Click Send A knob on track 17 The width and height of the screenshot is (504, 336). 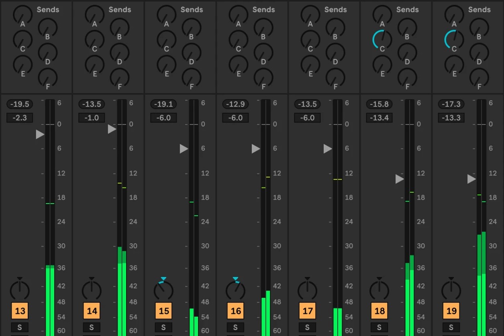(310, 14)
